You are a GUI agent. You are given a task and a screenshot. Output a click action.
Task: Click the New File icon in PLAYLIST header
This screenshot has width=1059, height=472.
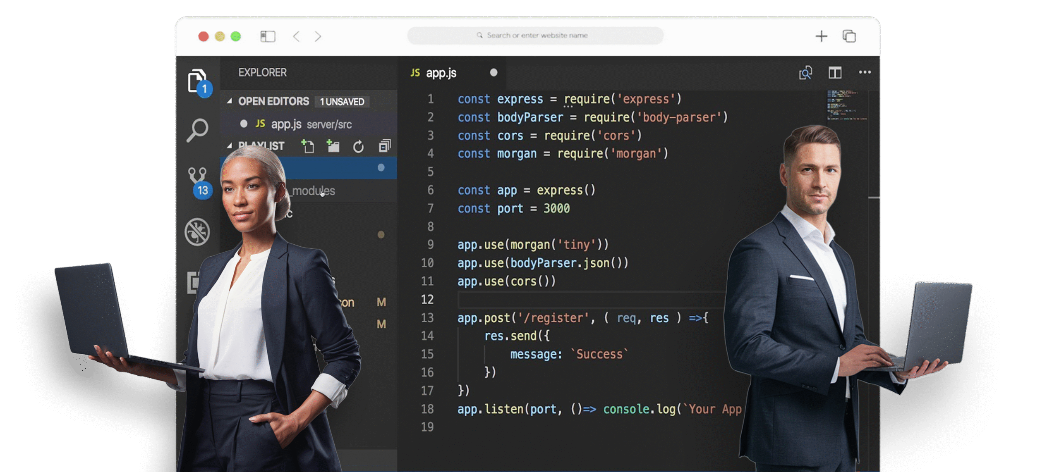308,146
